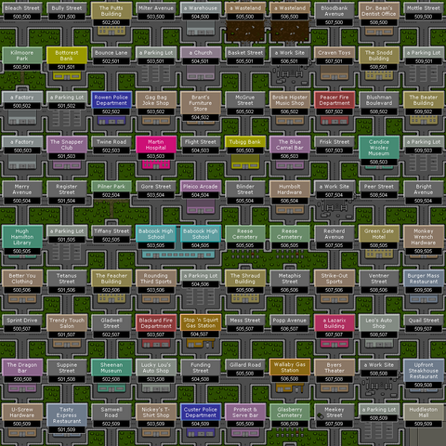The image size is (446, 446).
Task: Click the Strike-Out Sports label
Action: click(334, 279)
